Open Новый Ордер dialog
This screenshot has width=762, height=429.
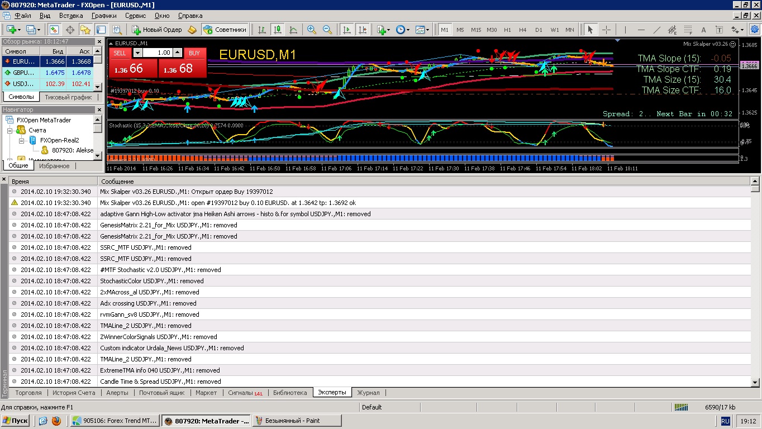pos(156,30)
